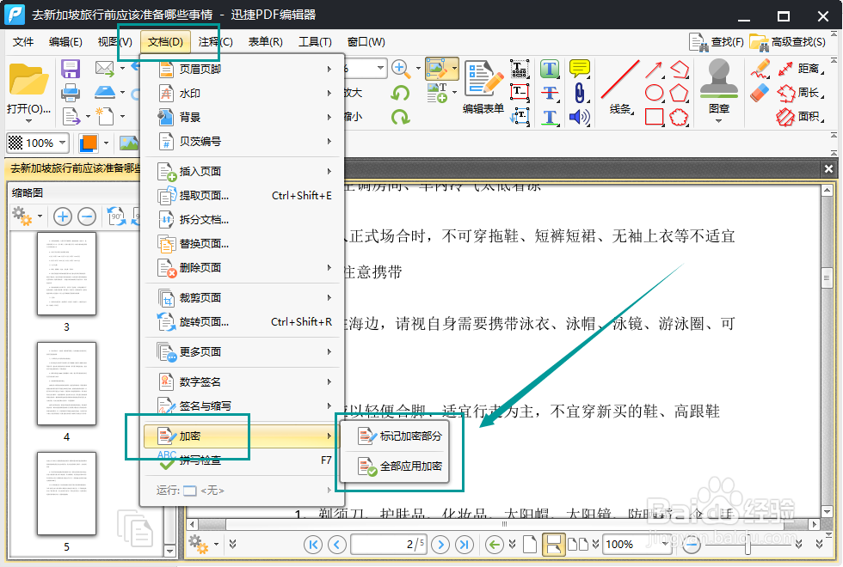Choose 旋转页面... from document menu
This screenshot has width=843, height=567.
243,321
